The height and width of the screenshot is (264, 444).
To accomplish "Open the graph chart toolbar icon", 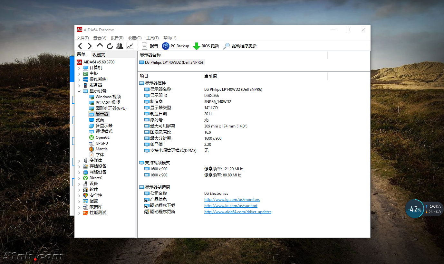I will pos(130,46).
